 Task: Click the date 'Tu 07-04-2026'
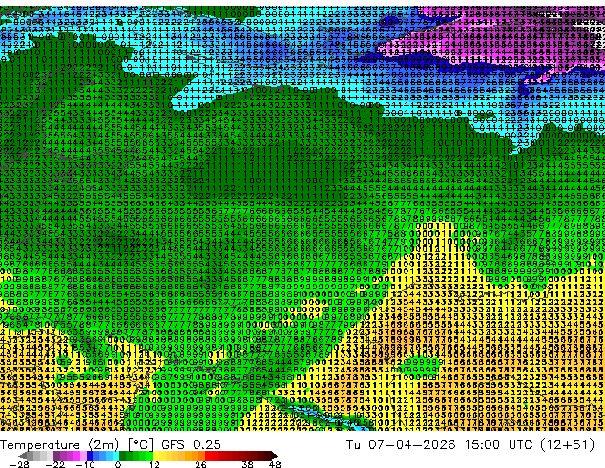tap(401, 445)
